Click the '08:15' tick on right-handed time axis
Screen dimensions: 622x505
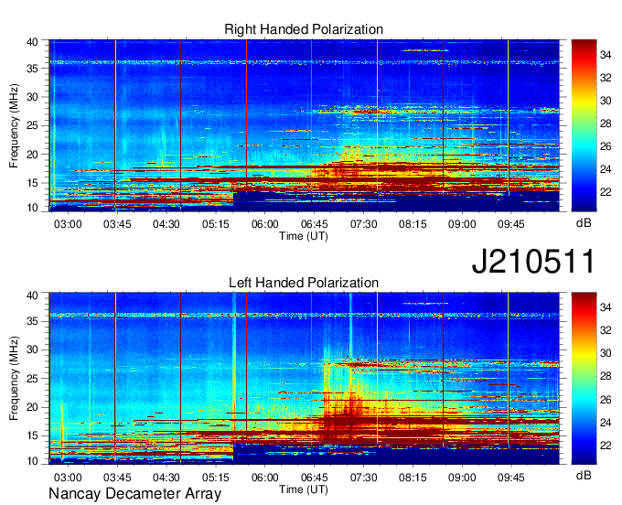[x=413, y=224]
